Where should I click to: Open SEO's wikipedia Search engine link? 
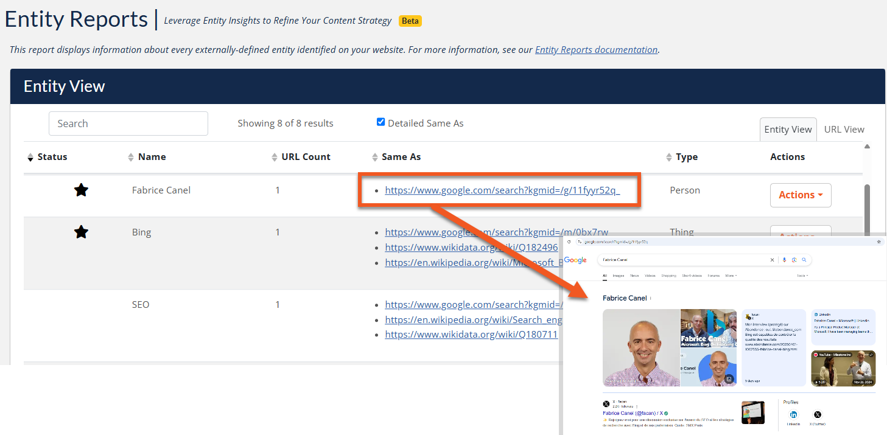(473, 319)
